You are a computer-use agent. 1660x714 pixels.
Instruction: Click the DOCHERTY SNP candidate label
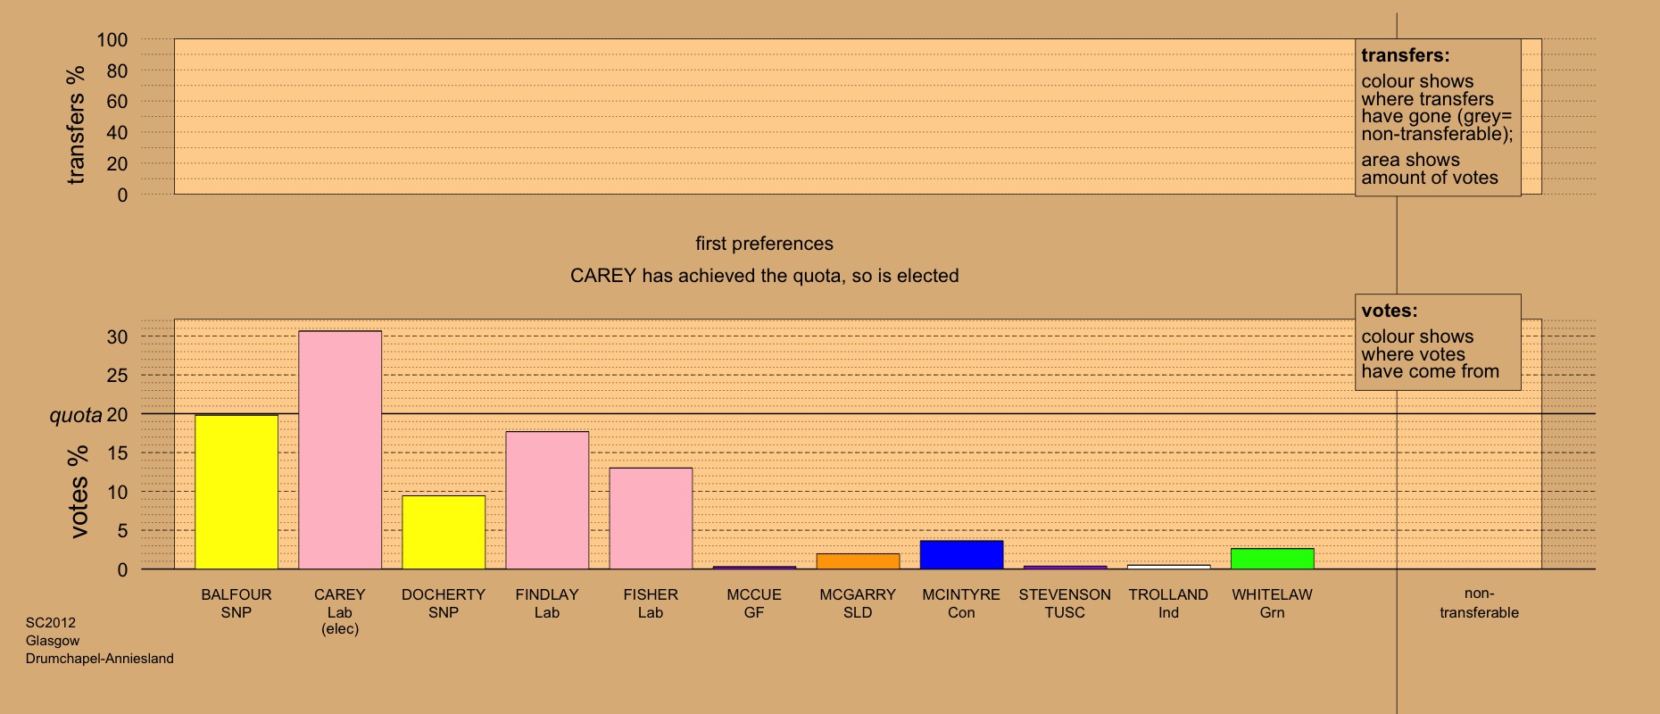[x=444, y=603]
